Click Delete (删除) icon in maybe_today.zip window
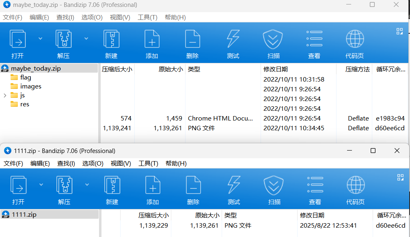 192,40
